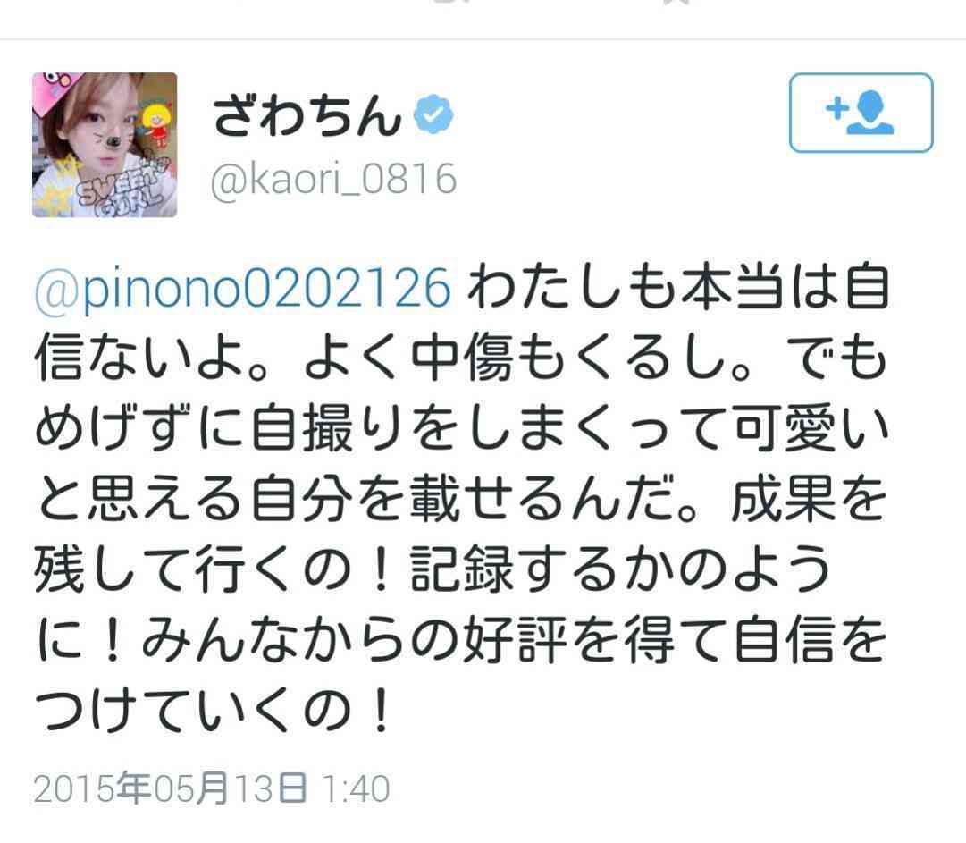Click the yellow-haired cartoon sticker on the avatar
966x843 pixels.
(155, 125)
